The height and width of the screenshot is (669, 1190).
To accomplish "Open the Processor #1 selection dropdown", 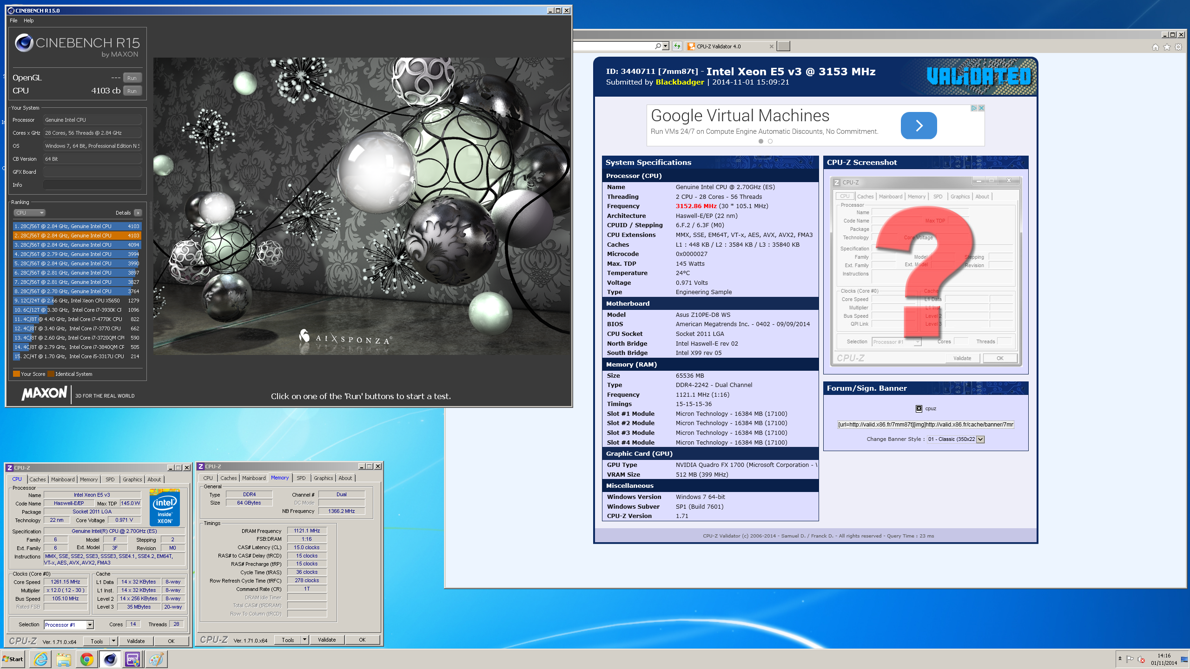I will pos(69,625).
